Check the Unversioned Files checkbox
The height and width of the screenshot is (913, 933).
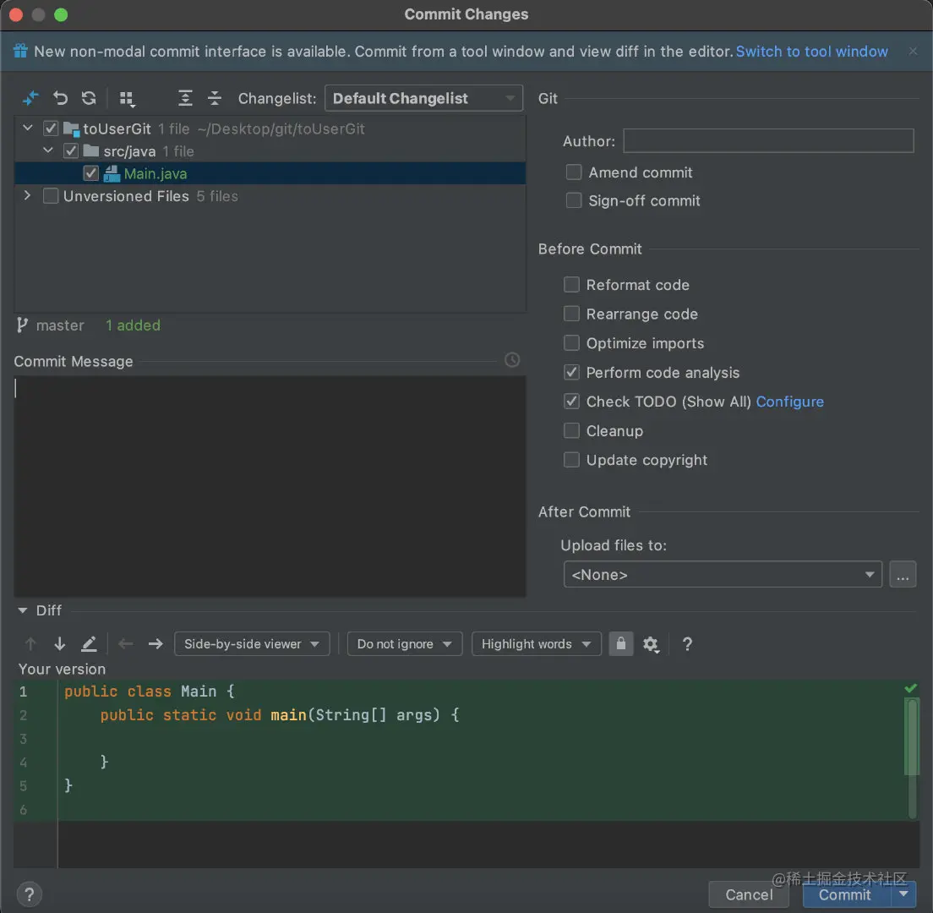(51, 196)
